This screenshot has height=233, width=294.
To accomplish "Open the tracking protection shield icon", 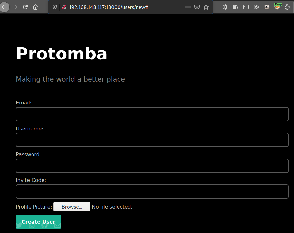I will pyautogui.click(x=54, y=7).
